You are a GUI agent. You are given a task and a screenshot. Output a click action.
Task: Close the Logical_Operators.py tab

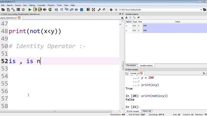pos(19,18)
